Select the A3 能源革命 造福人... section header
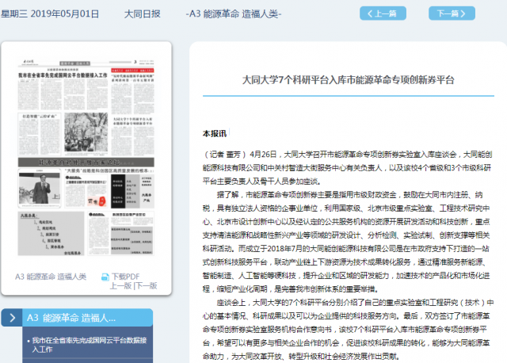 click(x=87, y=318)
